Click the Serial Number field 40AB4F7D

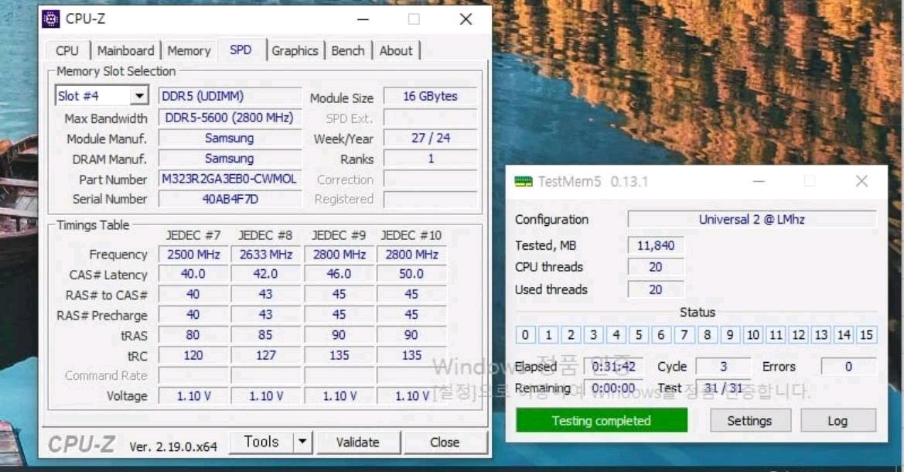[230, 199]
